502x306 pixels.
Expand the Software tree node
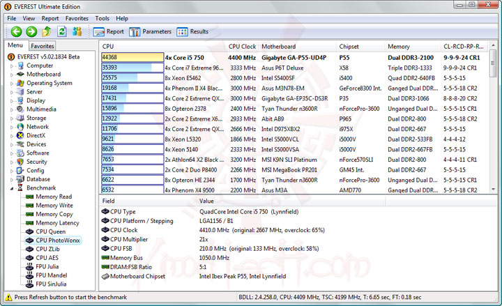click(x=12, y=153)
